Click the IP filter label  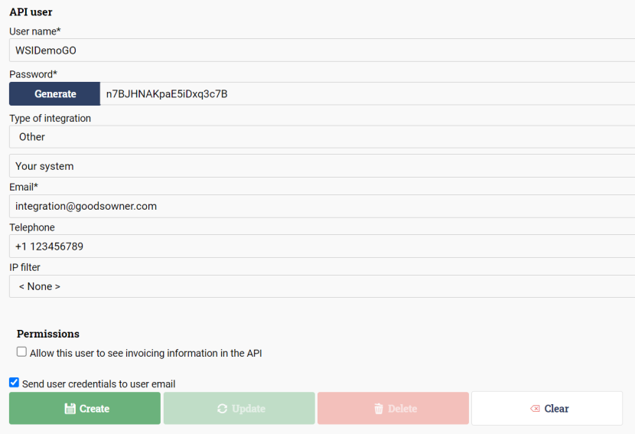coord(24,267)
